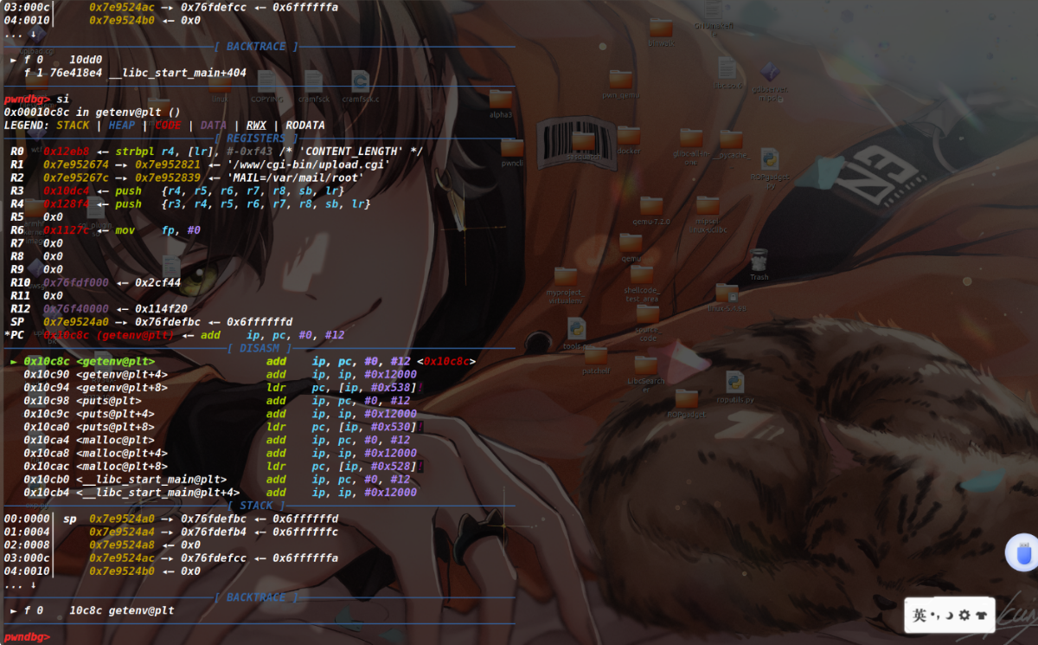Click the RWX label in the legend
Screen dimensions: 1038x645
click(x=256, y=126)
